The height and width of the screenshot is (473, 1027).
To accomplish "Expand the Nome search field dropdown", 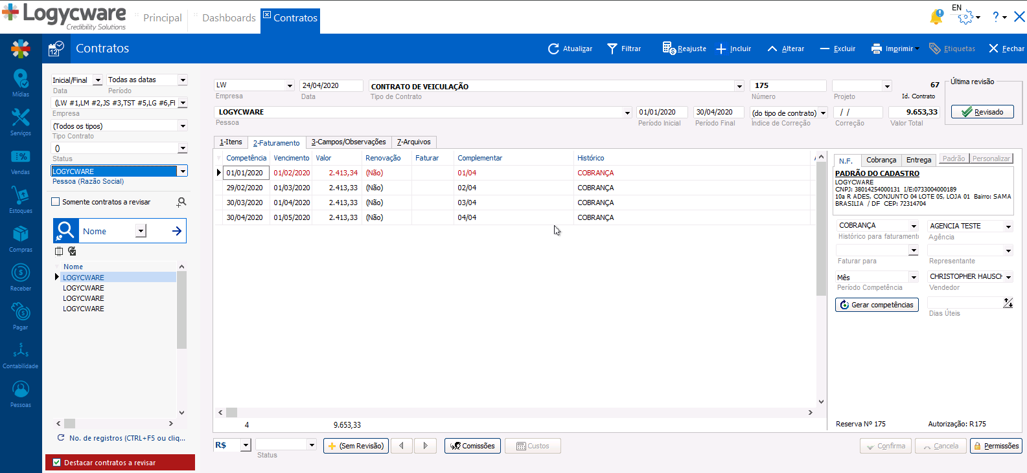I will pos(141,231).
